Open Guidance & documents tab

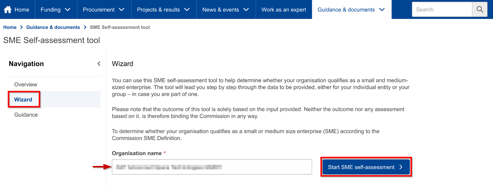coord(352,9)
